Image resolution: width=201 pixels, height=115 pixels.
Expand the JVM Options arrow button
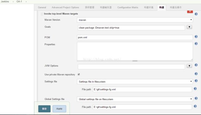point(189,66)
